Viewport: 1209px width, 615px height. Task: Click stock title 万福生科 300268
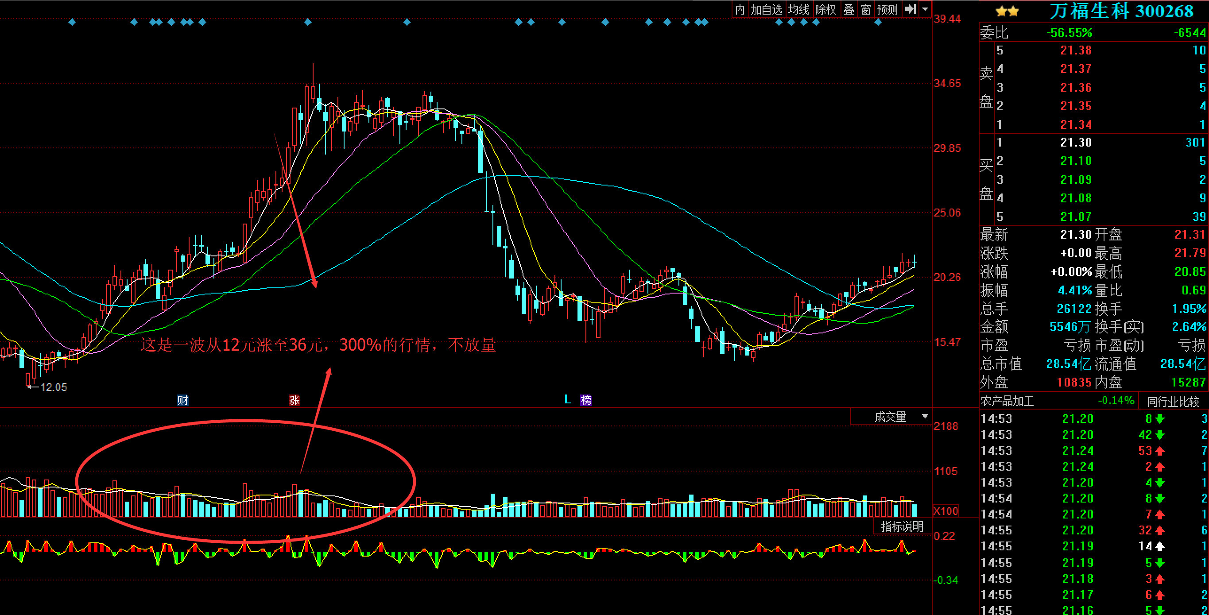point(1121,11)
